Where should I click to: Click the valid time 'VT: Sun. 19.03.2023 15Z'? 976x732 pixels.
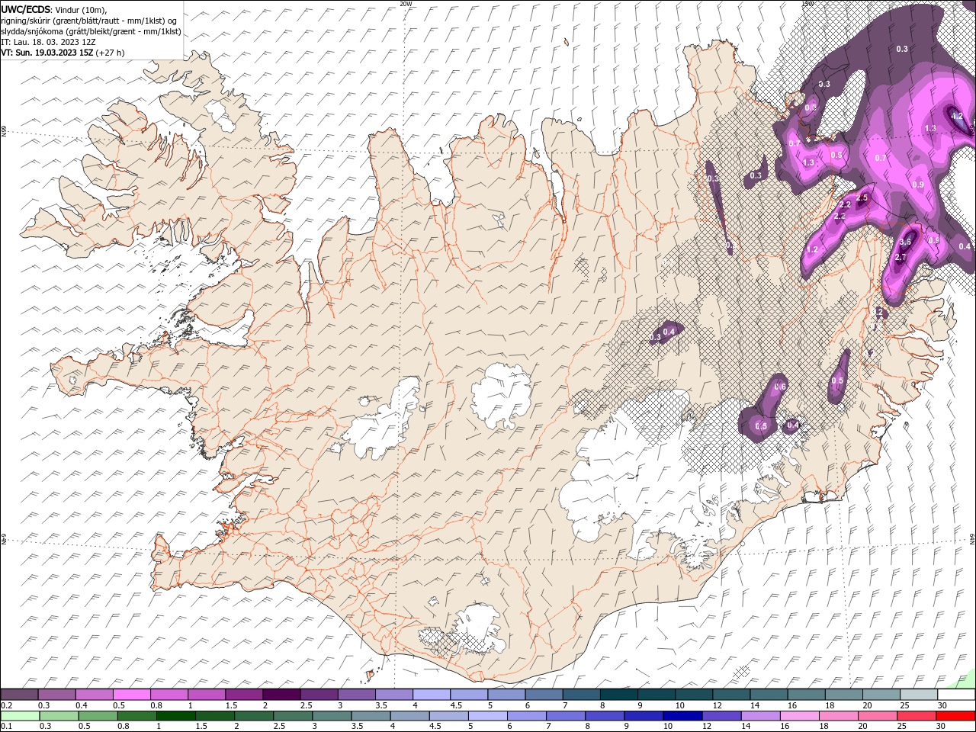click(47, 53)
